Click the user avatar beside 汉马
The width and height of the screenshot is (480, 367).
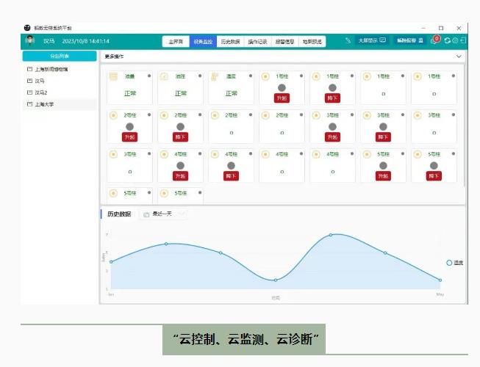tap(30, 41)
